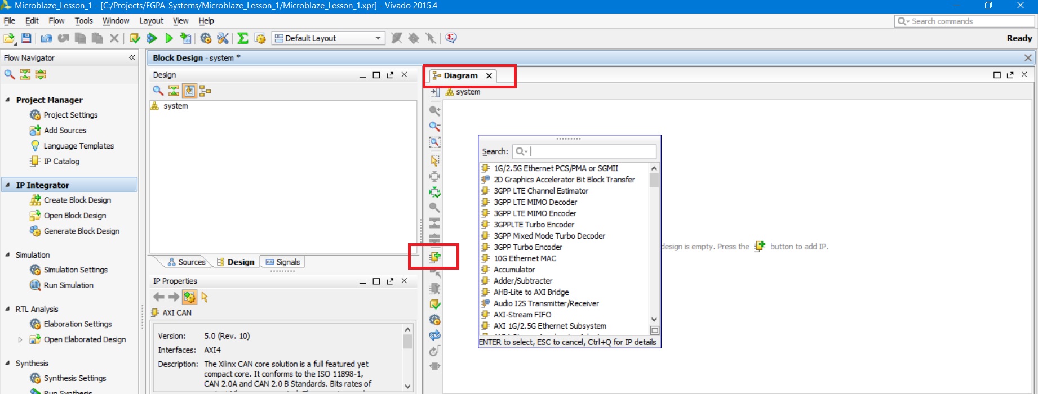This screenshot has width=1038, height=394.
Task: Click the IP list vertical scrollbar thumb
Action: [x=654, y=180]
